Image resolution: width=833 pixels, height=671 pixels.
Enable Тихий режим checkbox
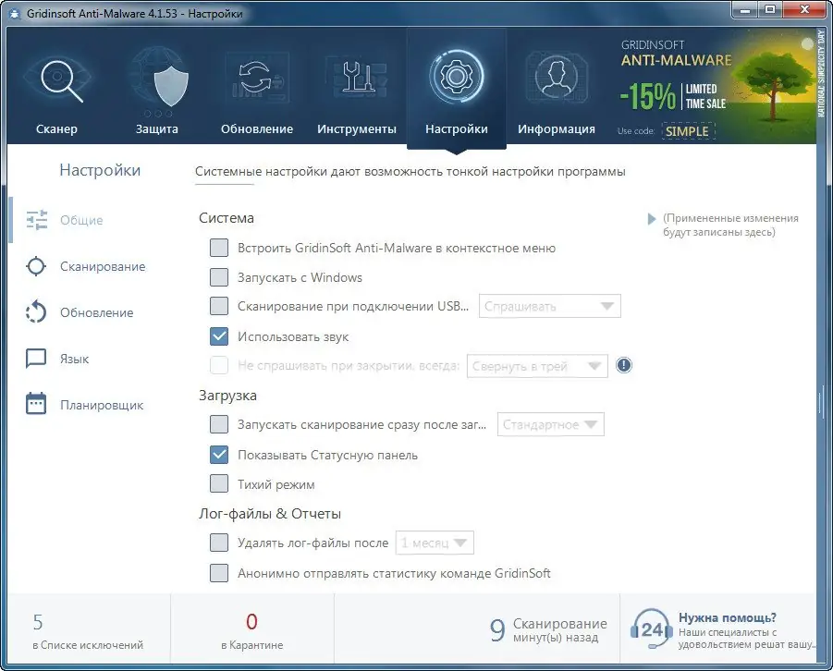pos(219,484)
